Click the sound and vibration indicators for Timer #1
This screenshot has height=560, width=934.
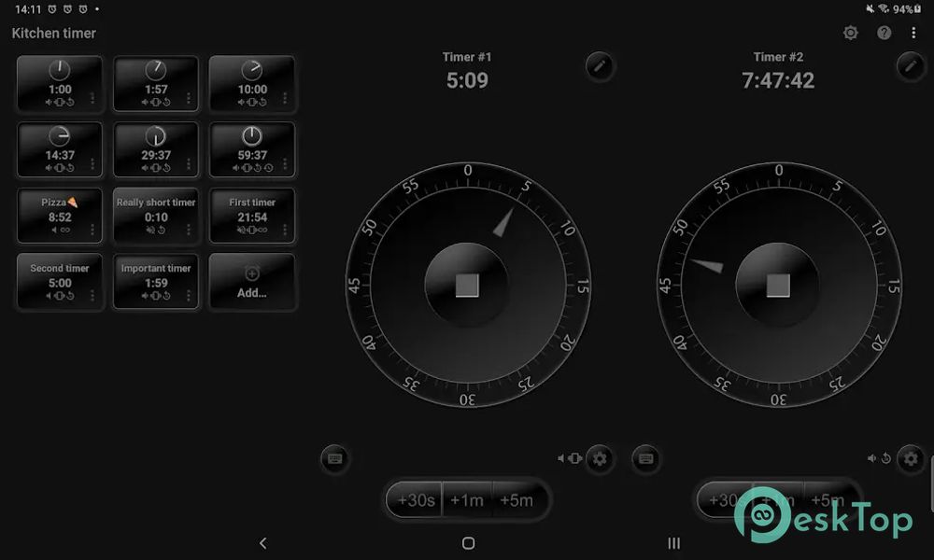570,458
